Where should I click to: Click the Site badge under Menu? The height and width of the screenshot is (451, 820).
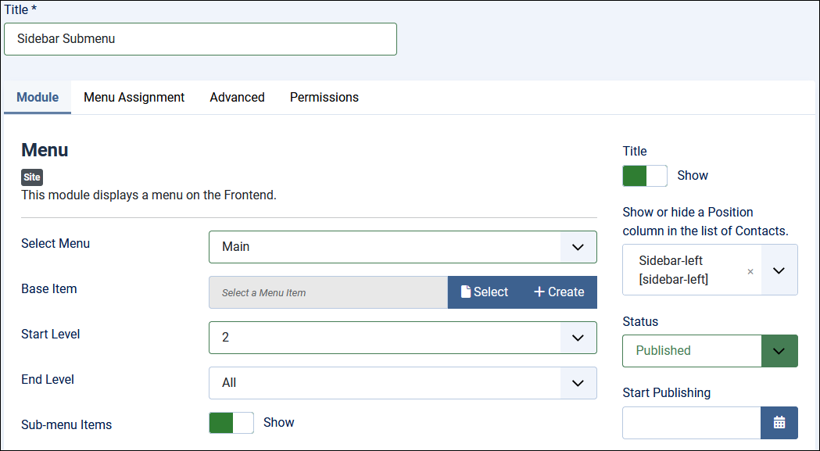pos(32,177)
